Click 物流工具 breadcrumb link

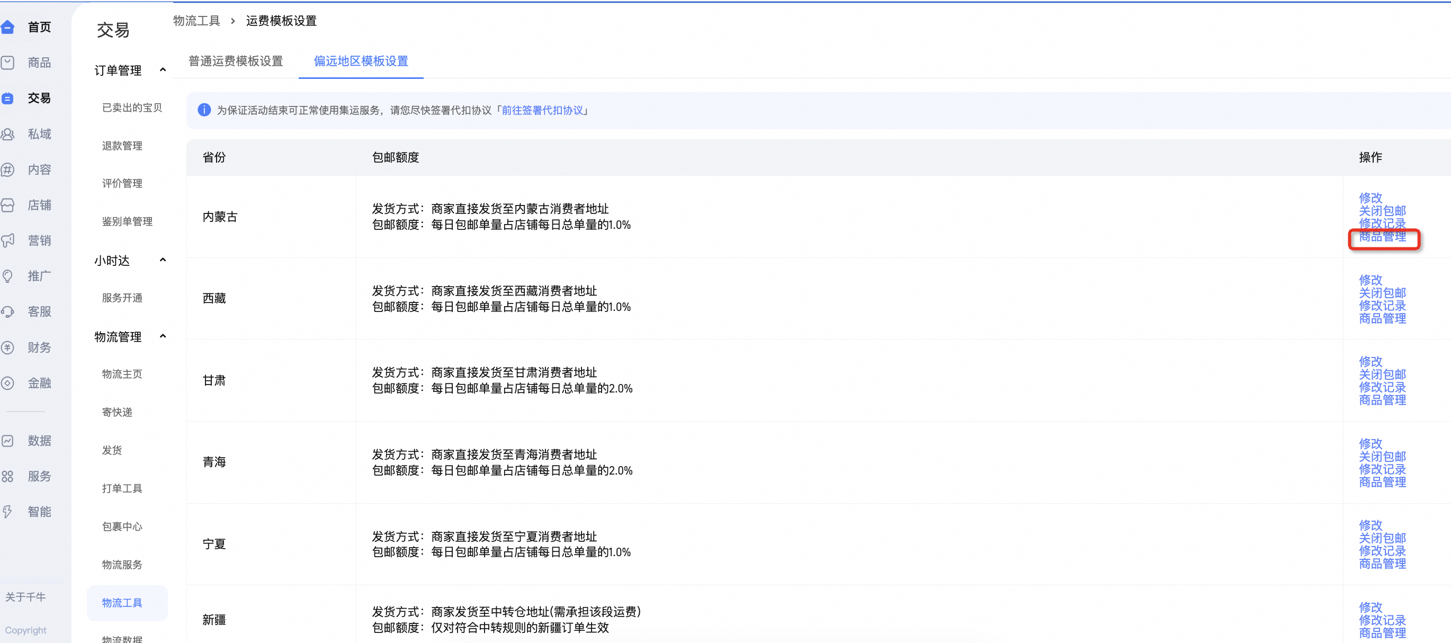(x=196, y=21)
